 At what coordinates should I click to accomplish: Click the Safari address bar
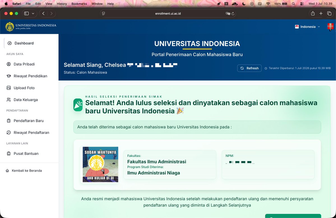pyautogui.click(x=168, y=13)
